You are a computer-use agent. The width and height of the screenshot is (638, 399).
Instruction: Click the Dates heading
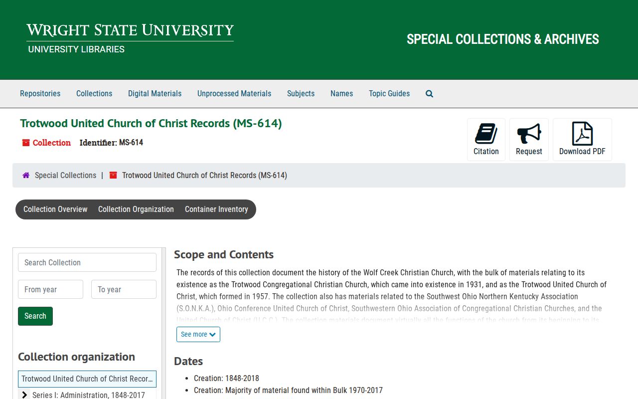[x=188, y=361]
